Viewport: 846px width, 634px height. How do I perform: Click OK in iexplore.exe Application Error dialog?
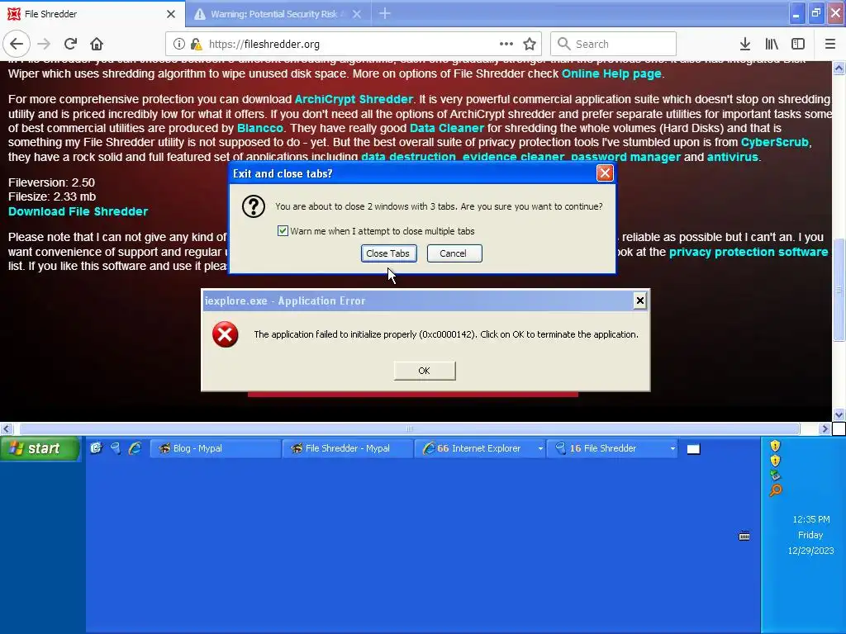(425, 371)
